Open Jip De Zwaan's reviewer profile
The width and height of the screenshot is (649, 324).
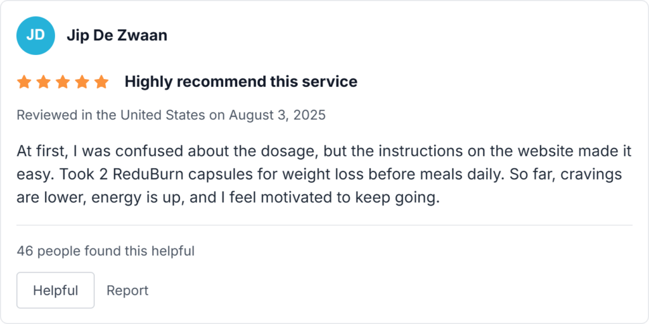click(x=117, y=35)
